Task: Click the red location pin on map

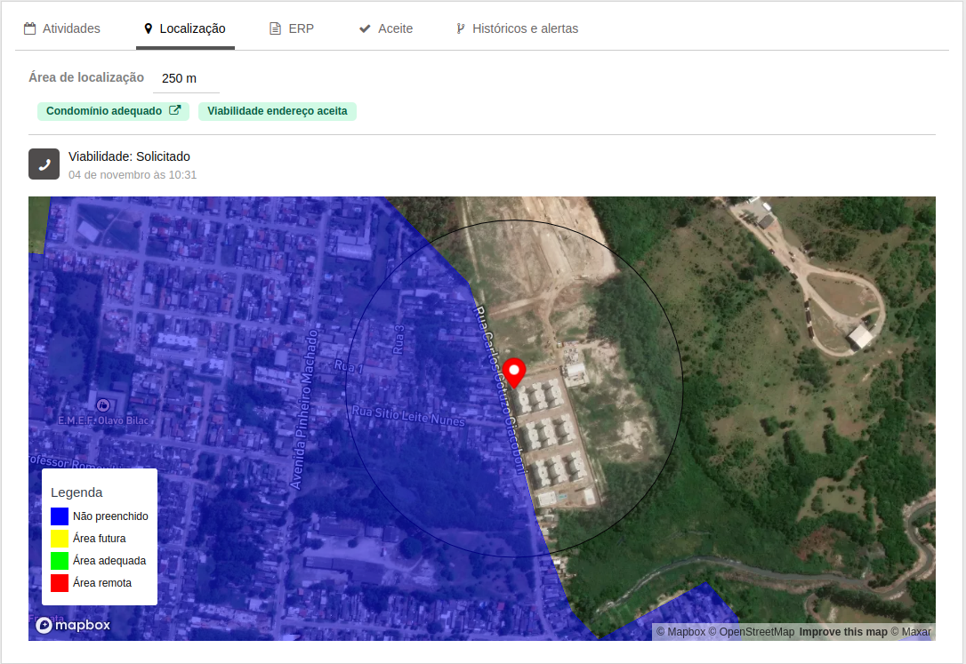Action: (514, 371)
